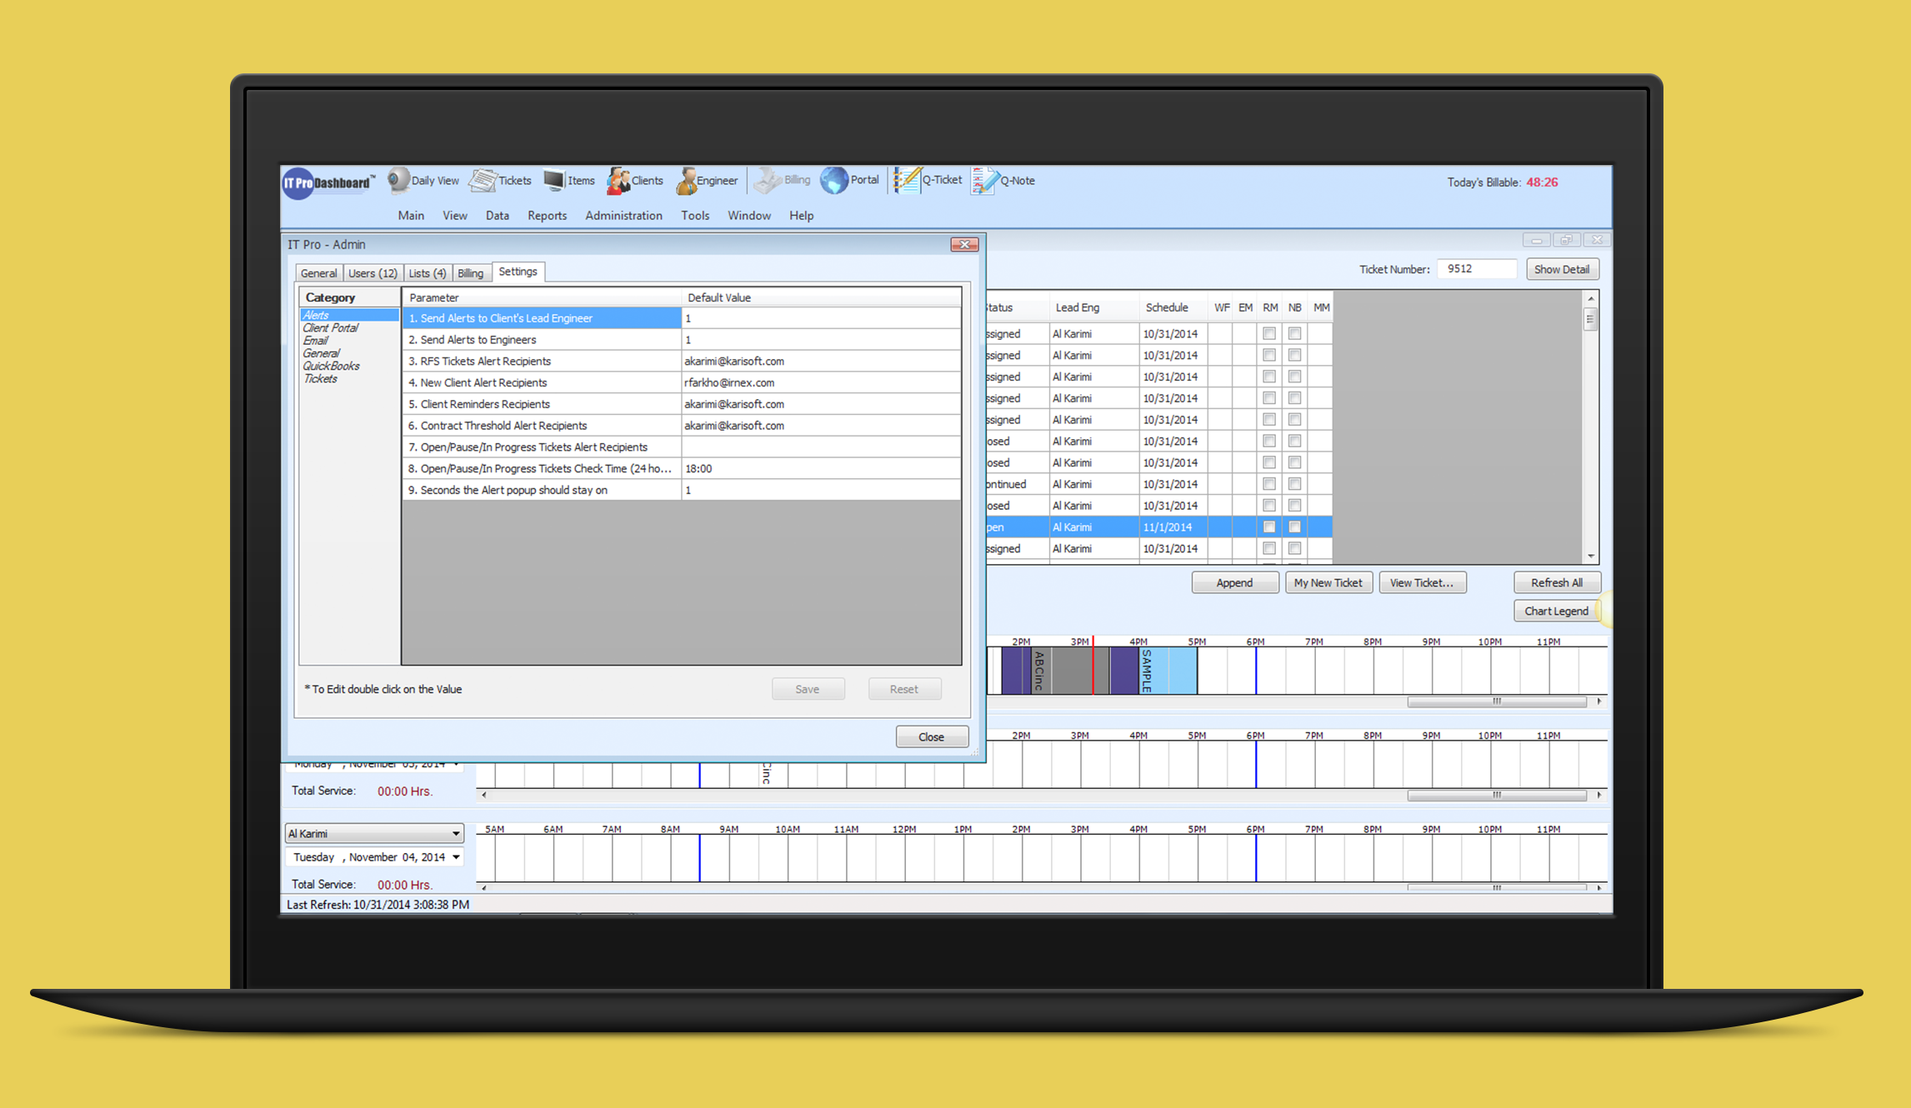The height and width of the screenshot is (1108, 1911).
Task: Toggle NB checkbox in first ticket row
Action: click(1294, 333)
